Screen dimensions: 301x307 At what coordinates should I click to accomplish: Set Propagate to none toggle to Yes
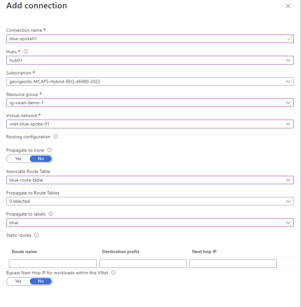coord(18,158)
